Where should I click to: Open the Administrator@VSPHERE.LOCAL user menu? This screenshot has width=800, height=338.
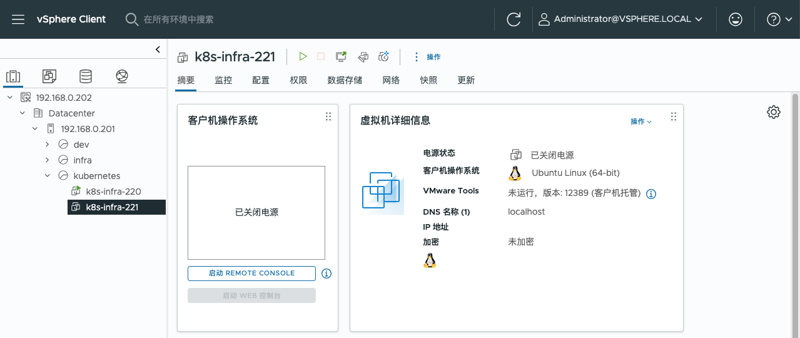coord(620,19)
